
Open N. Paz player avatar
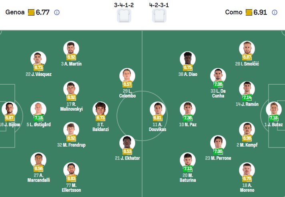[187, 109]
